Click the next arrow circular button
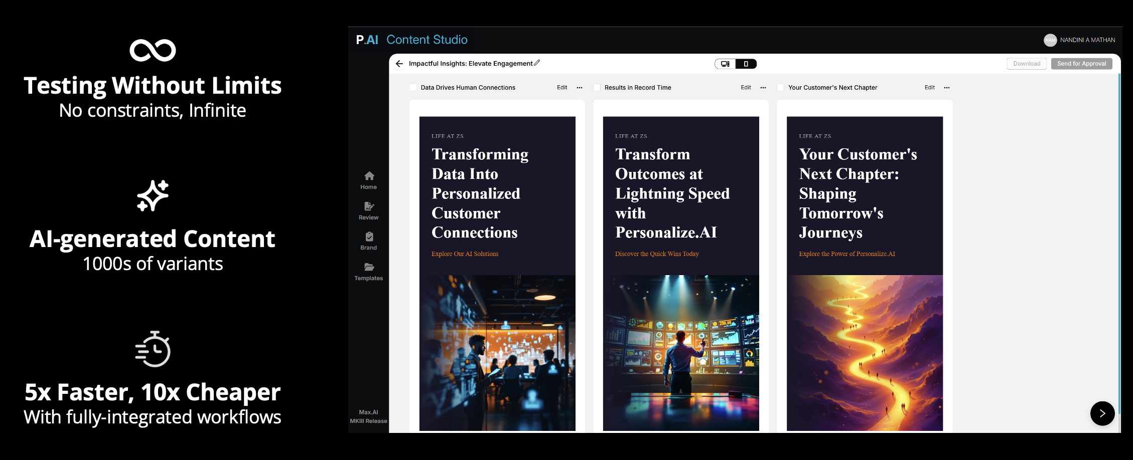The image size is (1133, 460). click(1102, 413)
